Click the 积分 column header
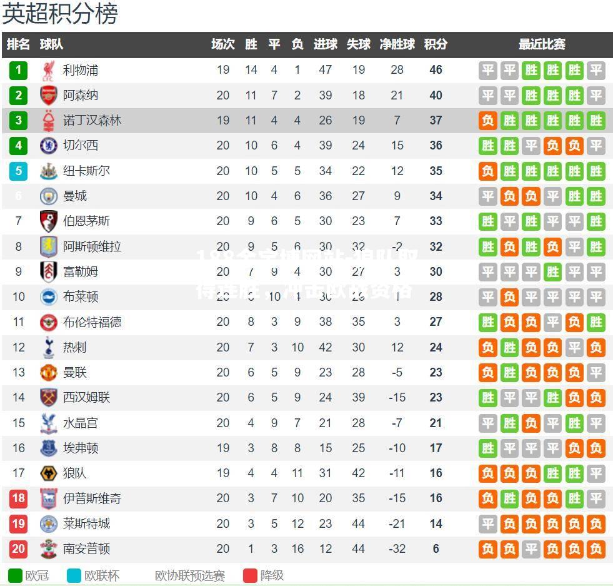This screenshot has width=613, height=586. click(x=436, y=44)
